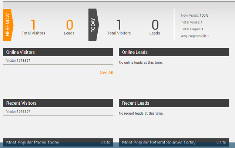
Task: Click the orange HERE NOW banner
Action: coord(8,25)
